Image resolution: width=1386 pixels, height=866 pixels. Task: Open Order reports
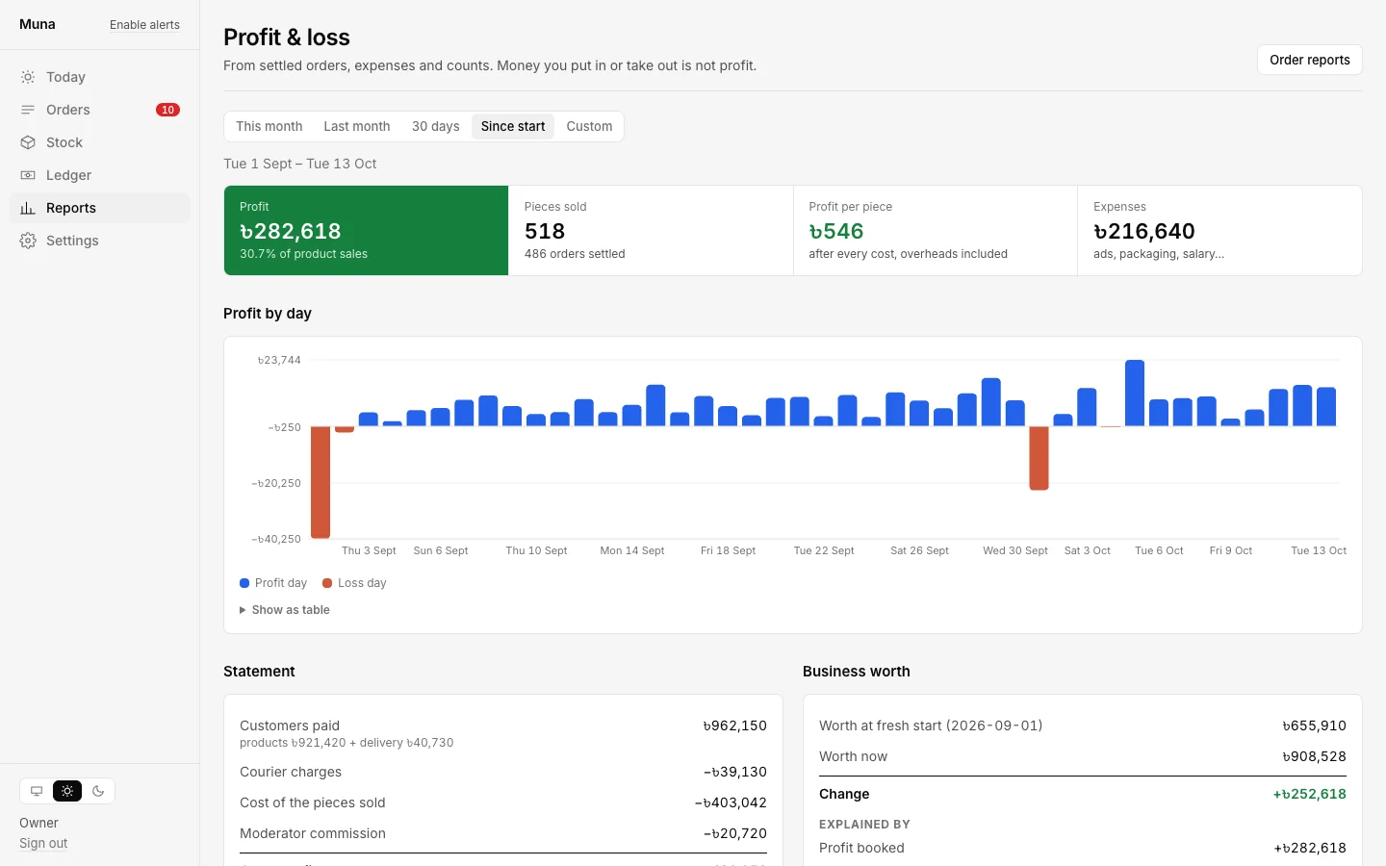click(x=1310, y=60)
